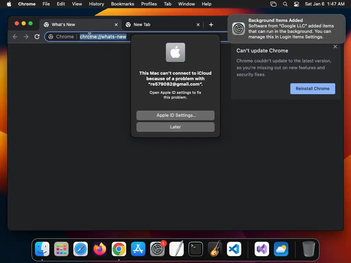This screenshot has width=351, height=263.
Task: Open the History menu
Action: click(x=96, y=4)
